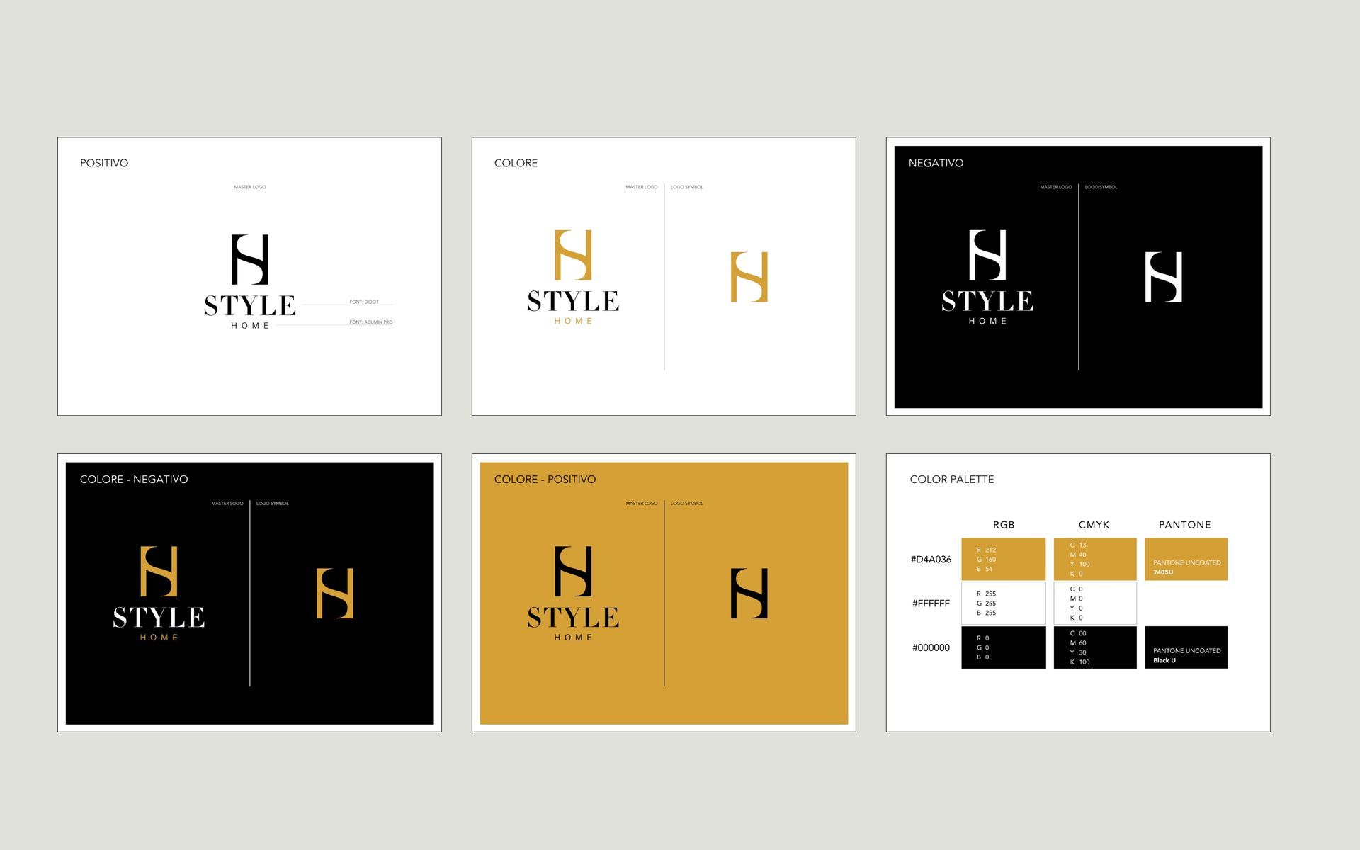1360x850 pixels.
Task: Click the Pantone Uncoated 7405U swatch
Action: pyautogui.click(x=1186, y=560)
